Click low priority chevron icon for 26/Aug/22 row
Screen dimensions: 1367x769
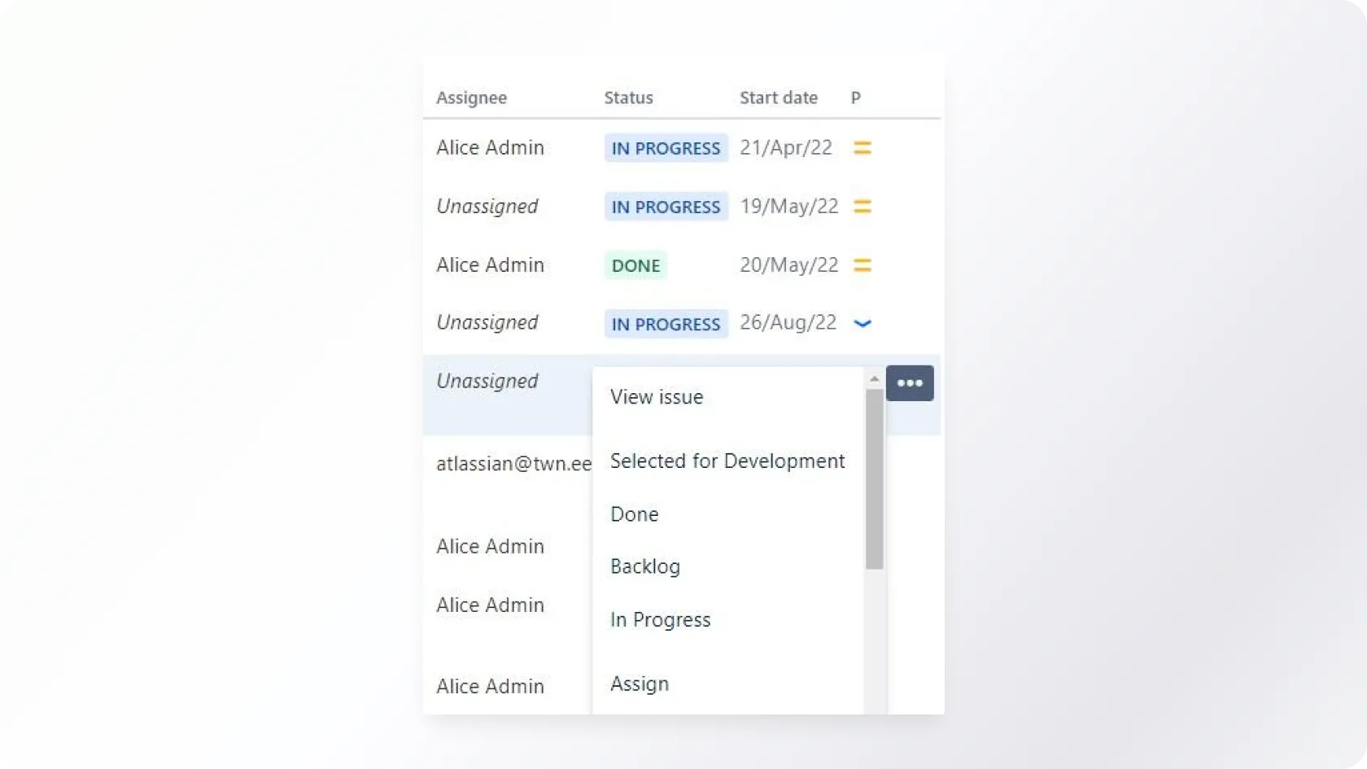862,324
